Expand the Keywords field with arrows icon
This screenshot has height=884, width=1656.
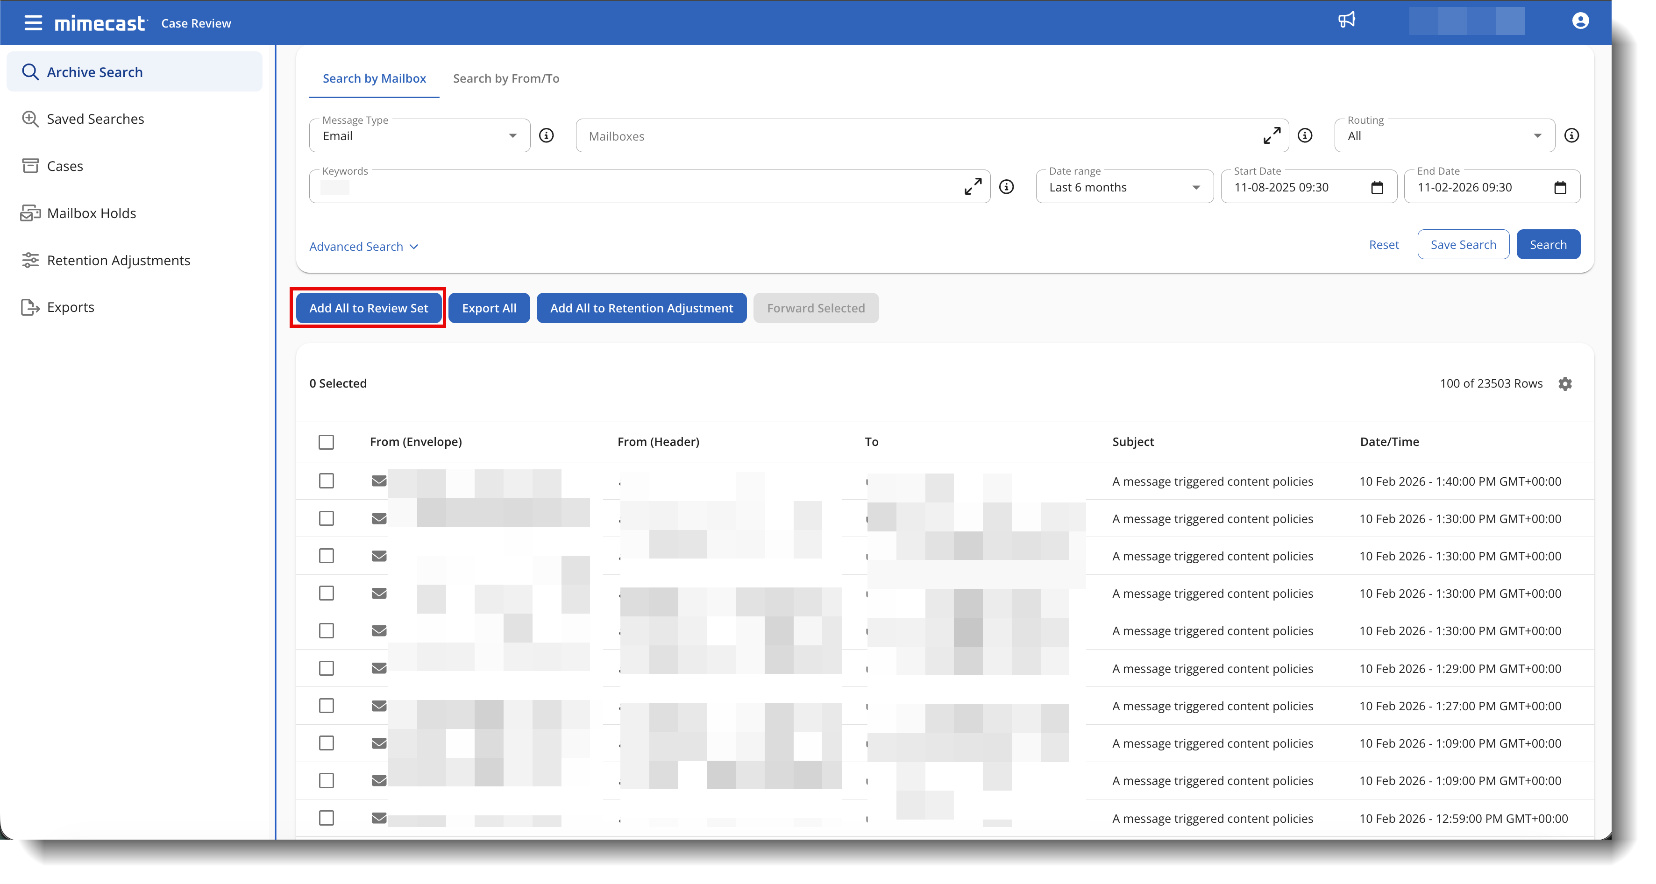(973, 187)
